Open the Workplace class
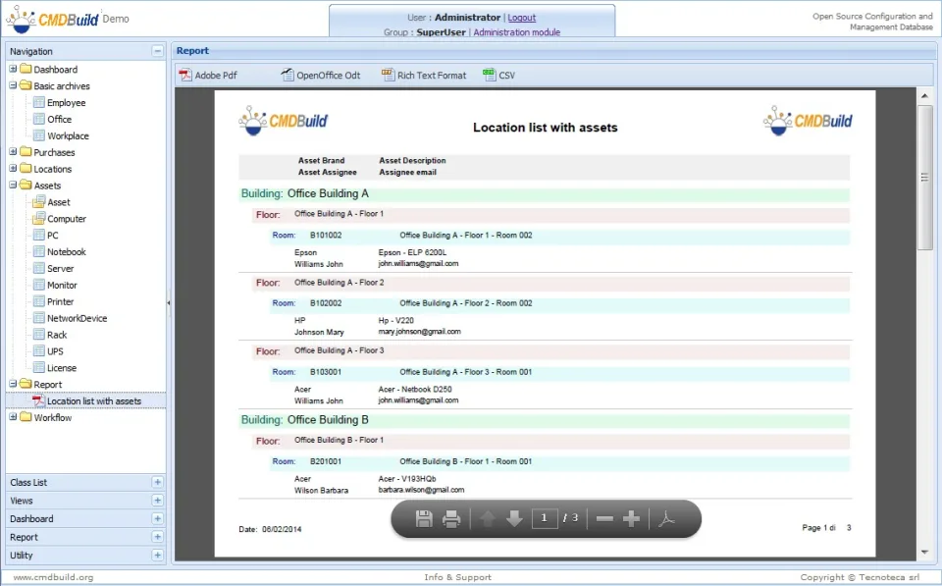Viewport: 942px width, 586px height. pyautogui.click(x=68, y=135)
